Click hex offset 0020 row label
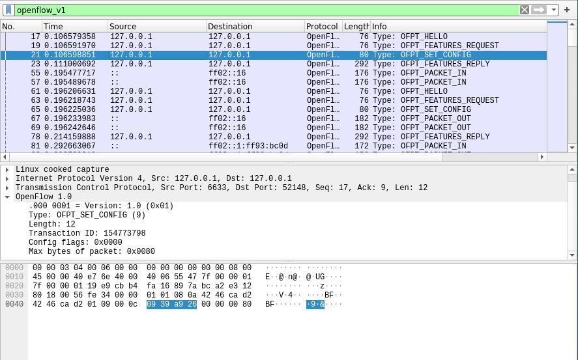The height and width of the screenshot is (360, 578). pos(14,286)
